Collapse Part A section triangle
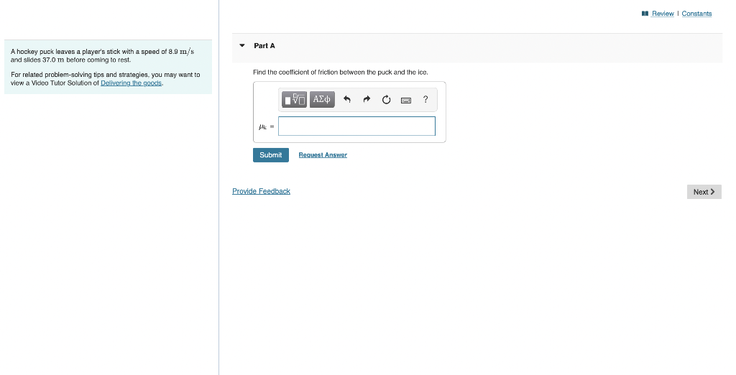 pyautogui.click(x=242, y=45)
